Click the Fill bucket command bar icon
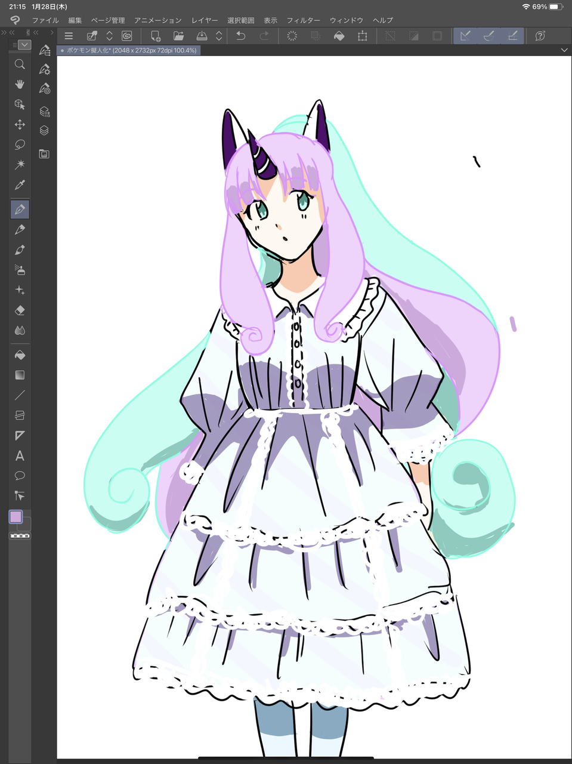Screen dimensions: 572x764 tap(339, 36)
